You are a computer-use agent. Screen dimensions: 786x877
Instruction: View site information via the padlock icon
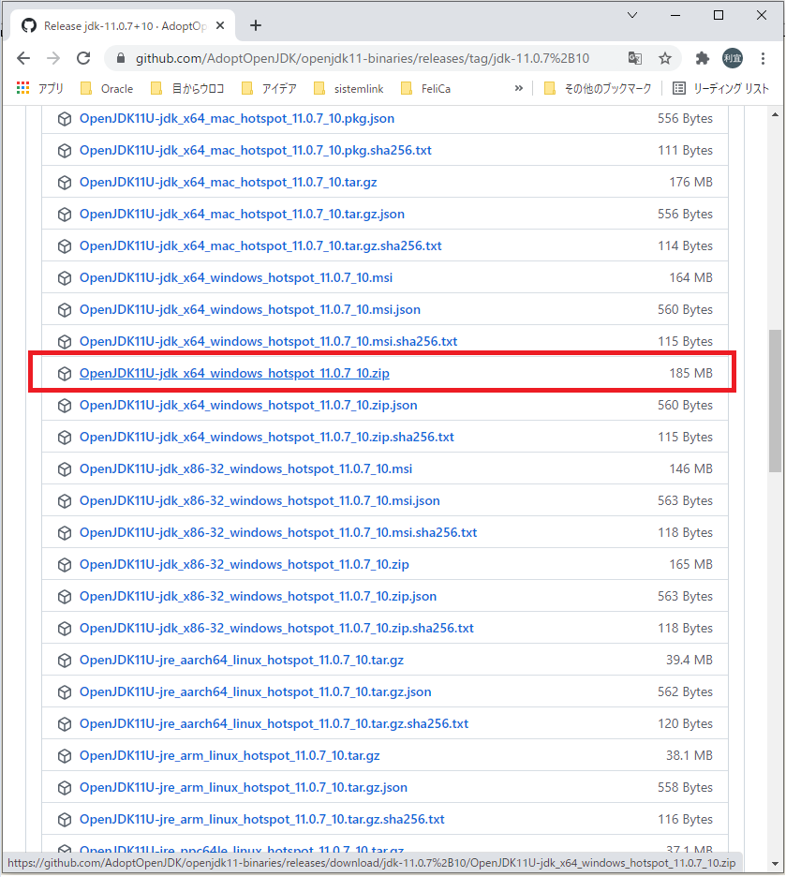[x=119, y=57]
